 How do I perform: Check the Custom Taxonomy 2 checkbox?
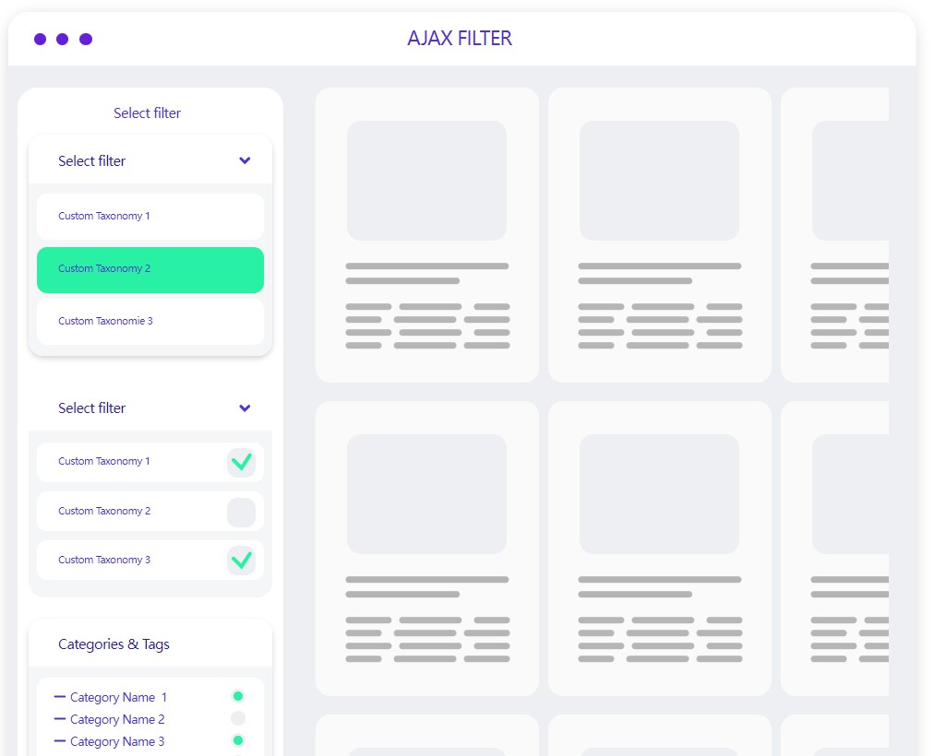(x=241, y=512)
